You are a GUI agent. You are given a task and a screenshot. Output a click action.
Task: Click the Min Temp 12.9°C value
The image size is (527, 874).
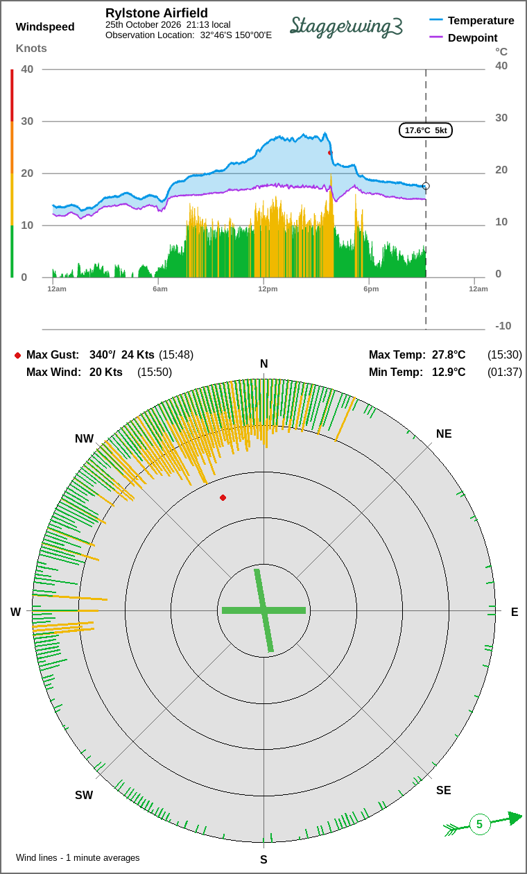(x=449, y=372)
